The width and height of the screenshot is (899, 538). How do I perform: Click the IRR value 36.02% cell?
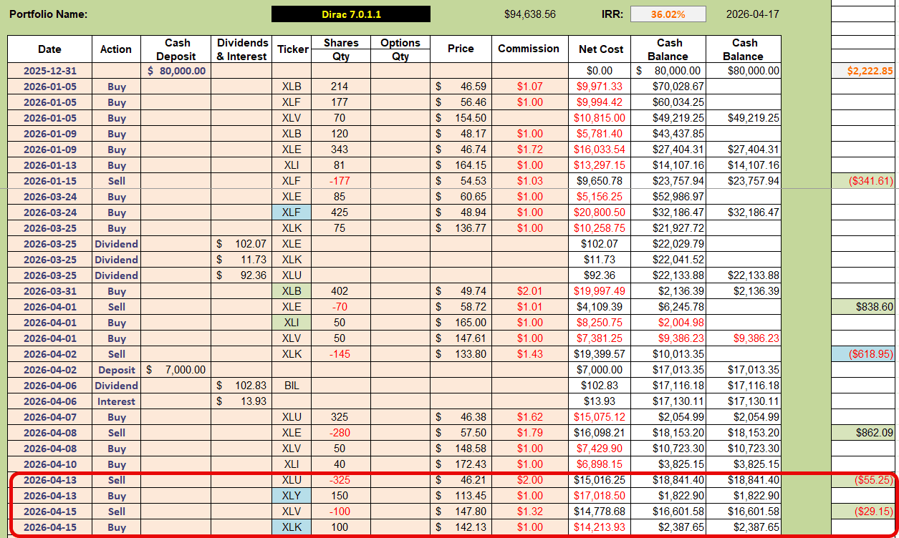coord(668,14)
